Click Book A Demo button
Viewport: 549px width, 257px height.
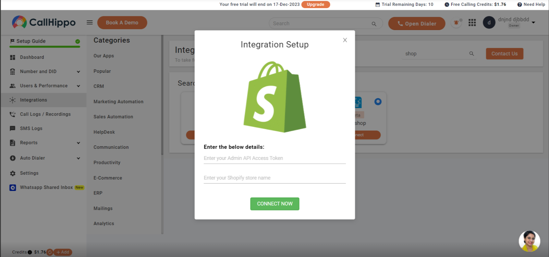pos(122,23)
